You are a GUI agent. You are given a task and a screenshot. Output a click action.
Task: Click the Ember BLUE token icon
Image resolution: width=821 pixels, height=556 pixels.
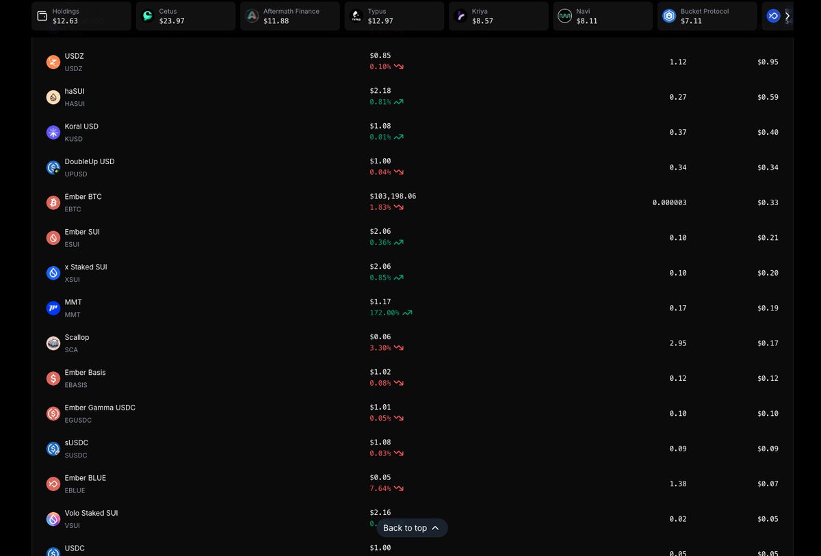pyautogui.click(x=53, y=484)
